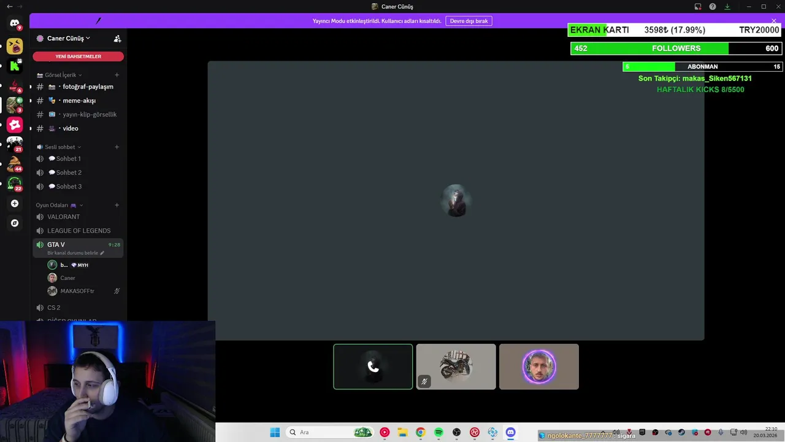Select the GTA V voice channel
The image size is (785, 442).
78,247
